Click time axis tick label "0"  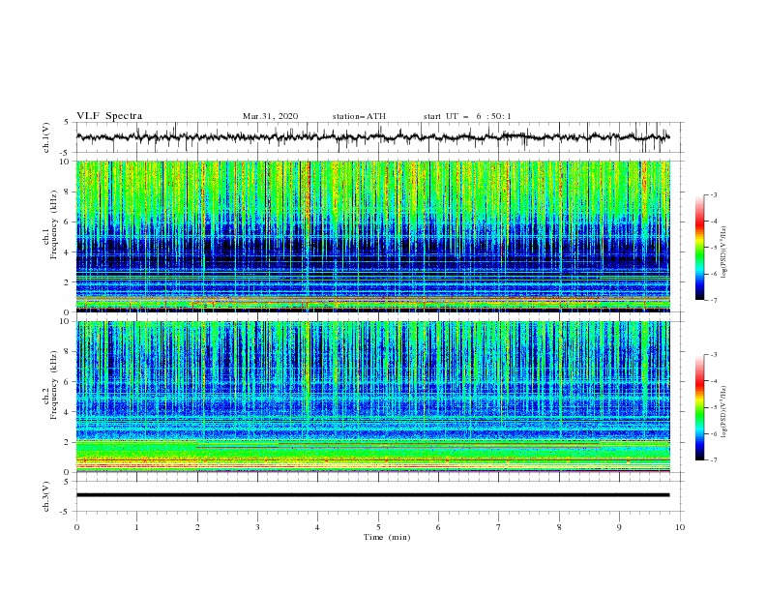pos(76,527)
